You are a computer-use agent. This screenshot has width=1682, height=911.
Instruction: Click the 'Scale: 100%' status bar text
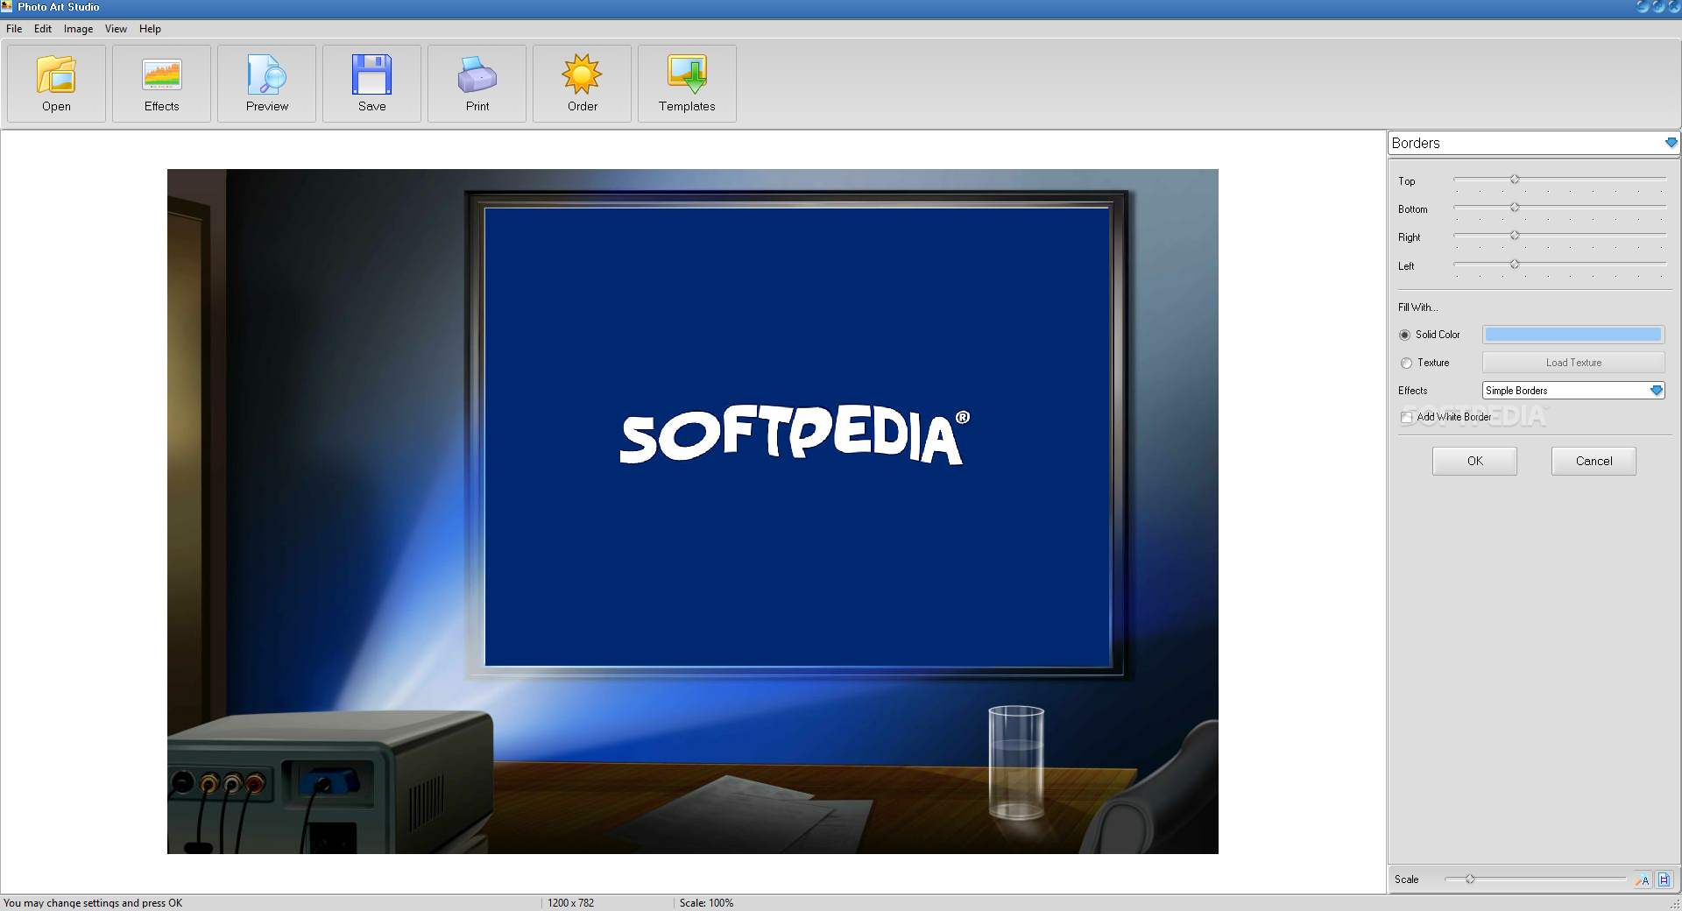click(706, 903)
